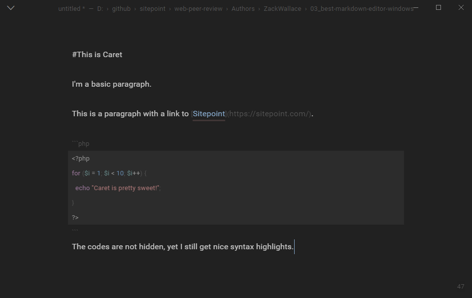Select the ZackWallace breadcrumb folder
This screenshot has width=472, height=298.
pyautogui.click(x=282, y=8)
